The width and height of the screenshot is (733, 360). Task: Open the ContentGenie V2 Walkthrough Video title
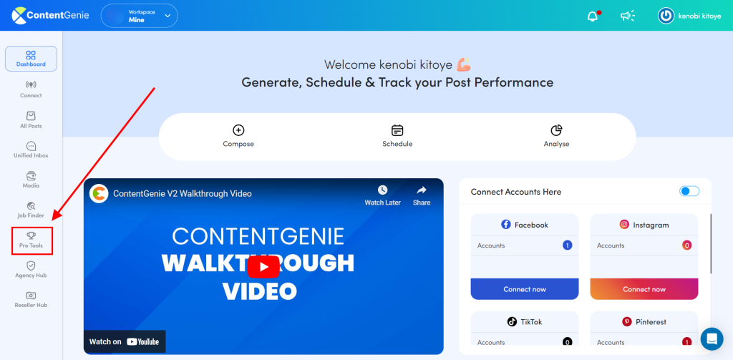(x=183, y=193)
